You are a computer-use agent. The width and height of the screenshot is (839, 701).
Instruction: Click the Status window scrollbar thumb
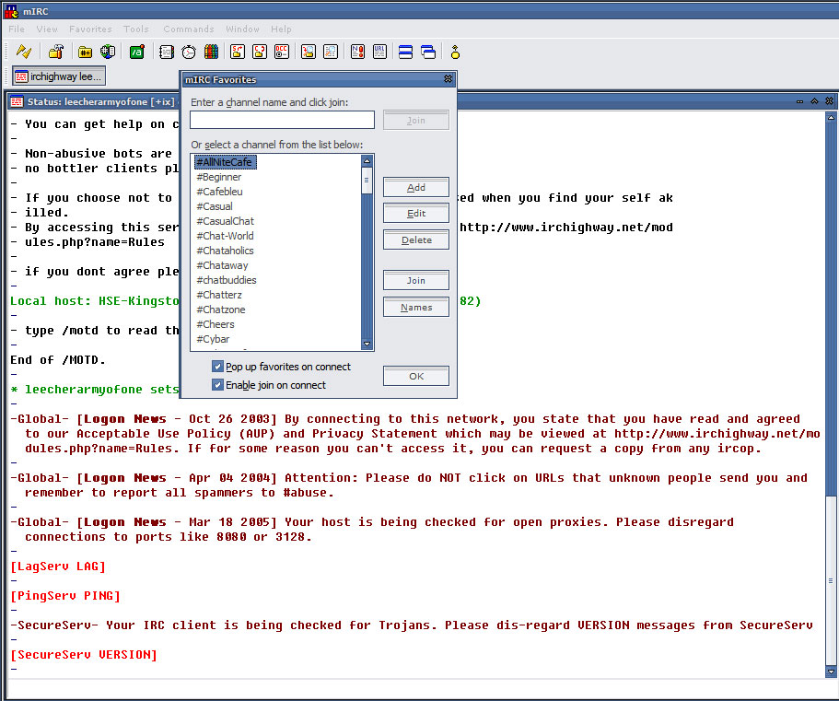click(x=831, y=580)
